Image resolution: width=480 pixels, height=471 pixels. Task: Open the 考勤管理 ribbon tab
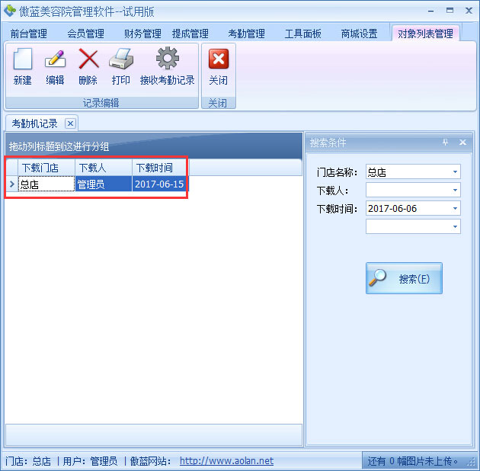point(246,34)
